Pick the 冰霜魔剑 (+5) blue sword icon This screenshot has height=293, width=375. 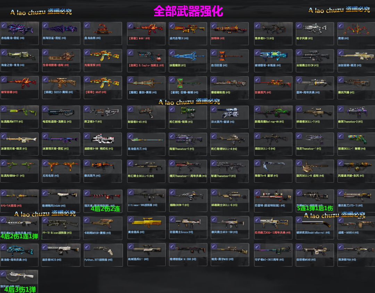click(x=188, y=56)
